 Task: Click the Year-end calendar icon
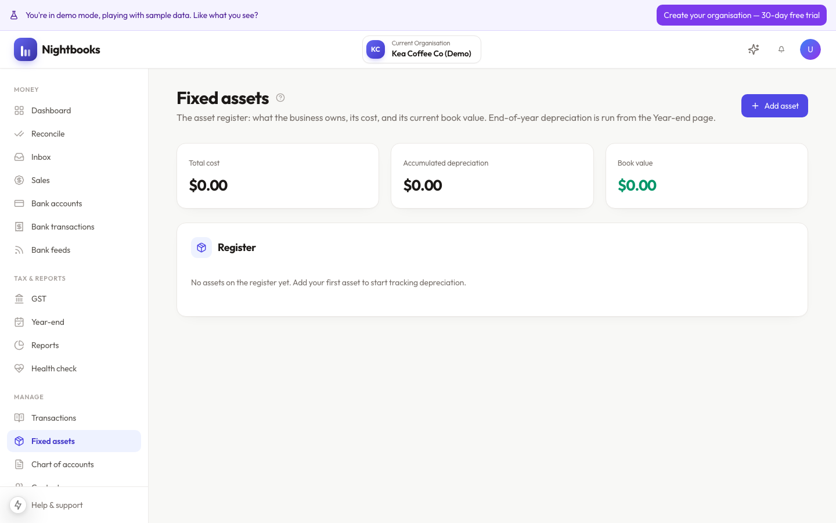point(19,322)
